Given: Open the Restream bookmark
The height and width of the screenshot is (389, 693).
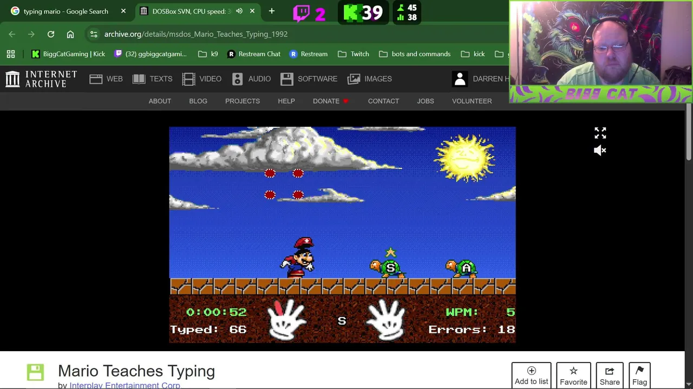Looking at the screenshot, I should [309, 54].
